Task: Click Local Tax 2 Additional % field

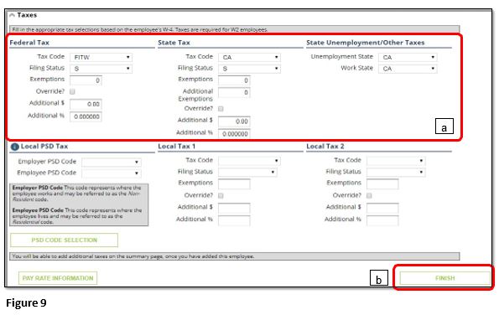Action: pyautogui.click(x=382, y=220)
